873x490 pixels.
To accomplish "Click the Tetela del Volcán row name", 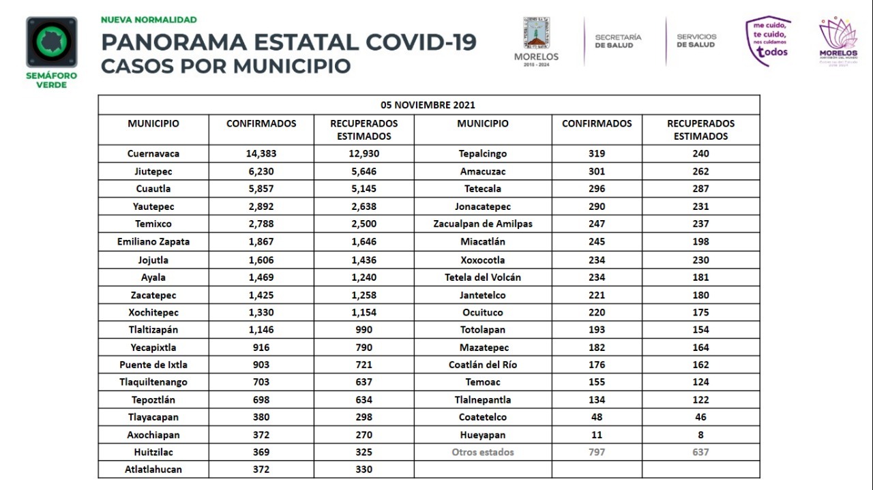I will tap(483, 277).
